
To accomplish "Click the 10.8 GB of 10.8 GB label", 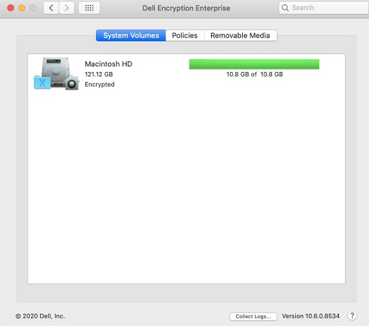I will pos(255,74).
